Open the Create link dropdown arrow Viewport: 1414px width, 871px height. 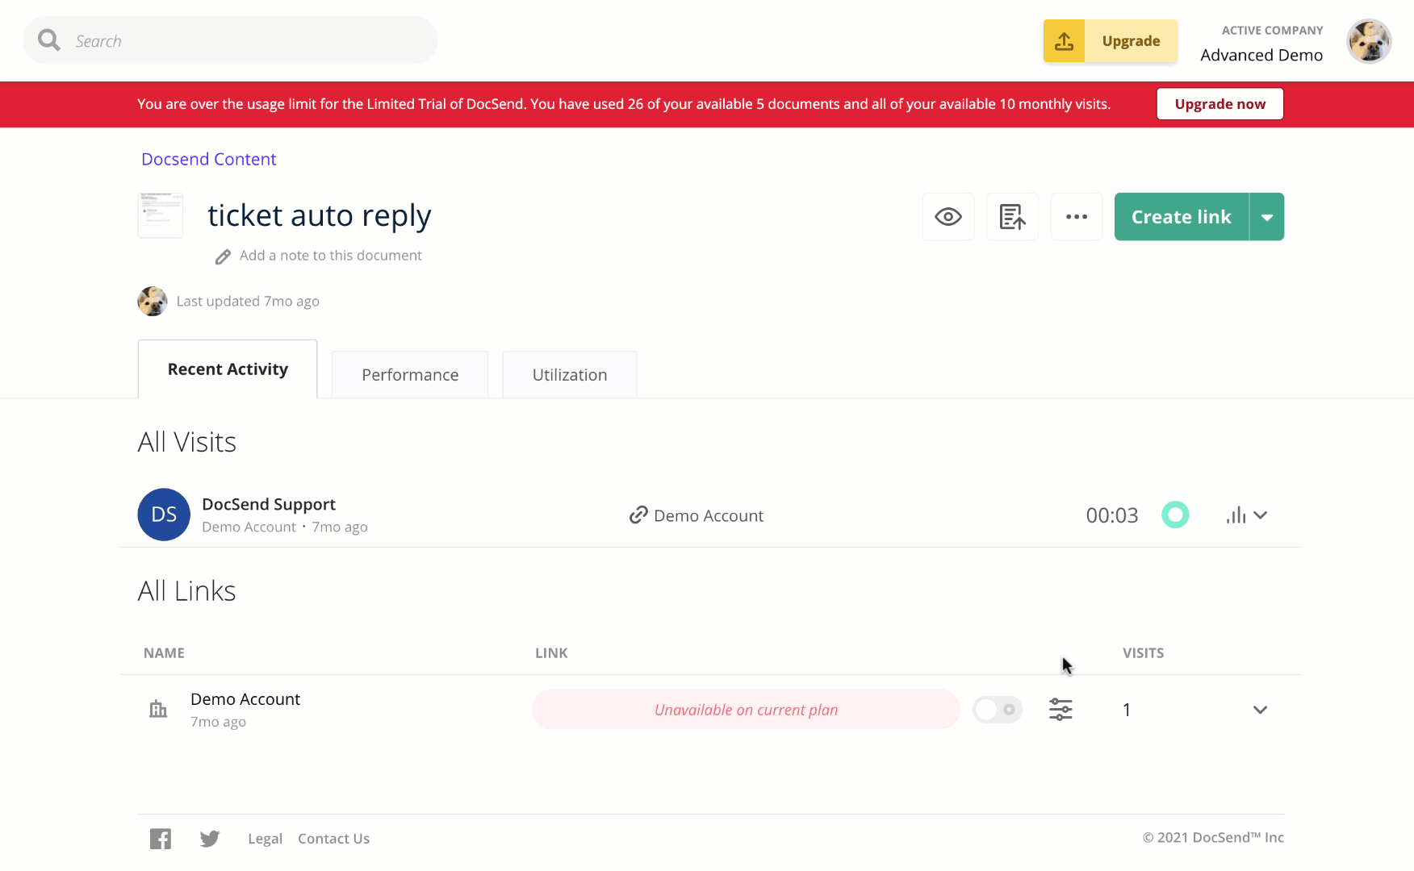[1267, 217]
